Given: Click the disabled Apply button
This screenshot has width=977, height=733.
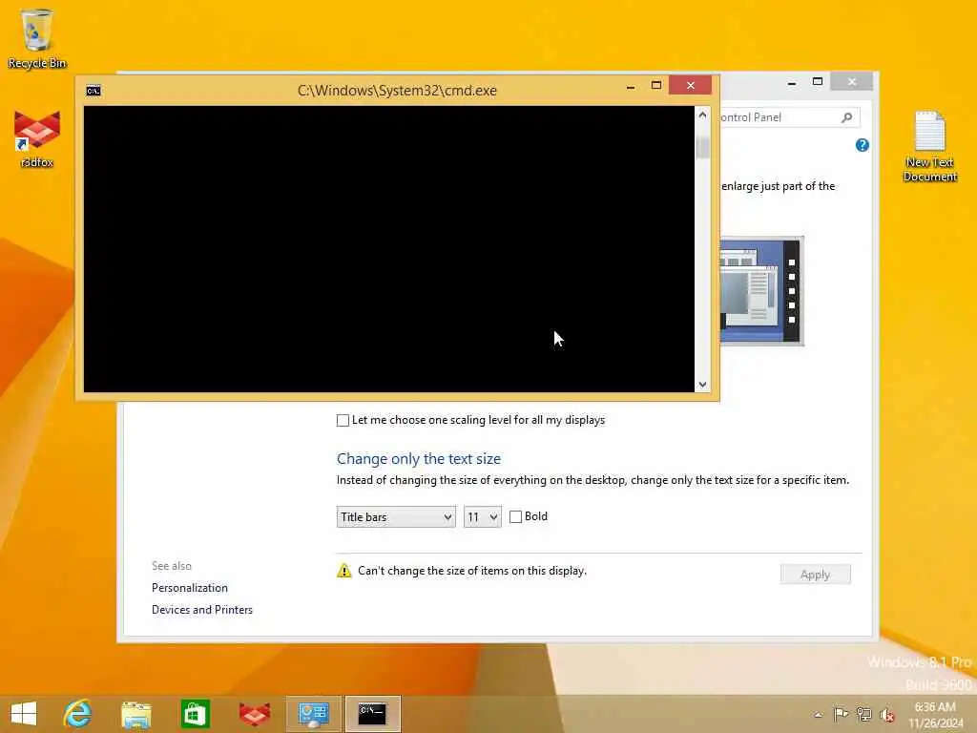Looking at the screenshot, I should click(815, 574).
